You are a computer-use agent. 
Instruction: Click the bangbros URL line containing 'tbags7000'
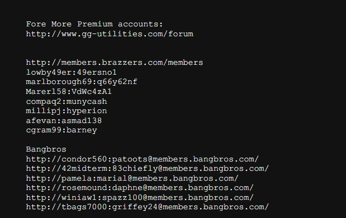click(x=148, y=207)
